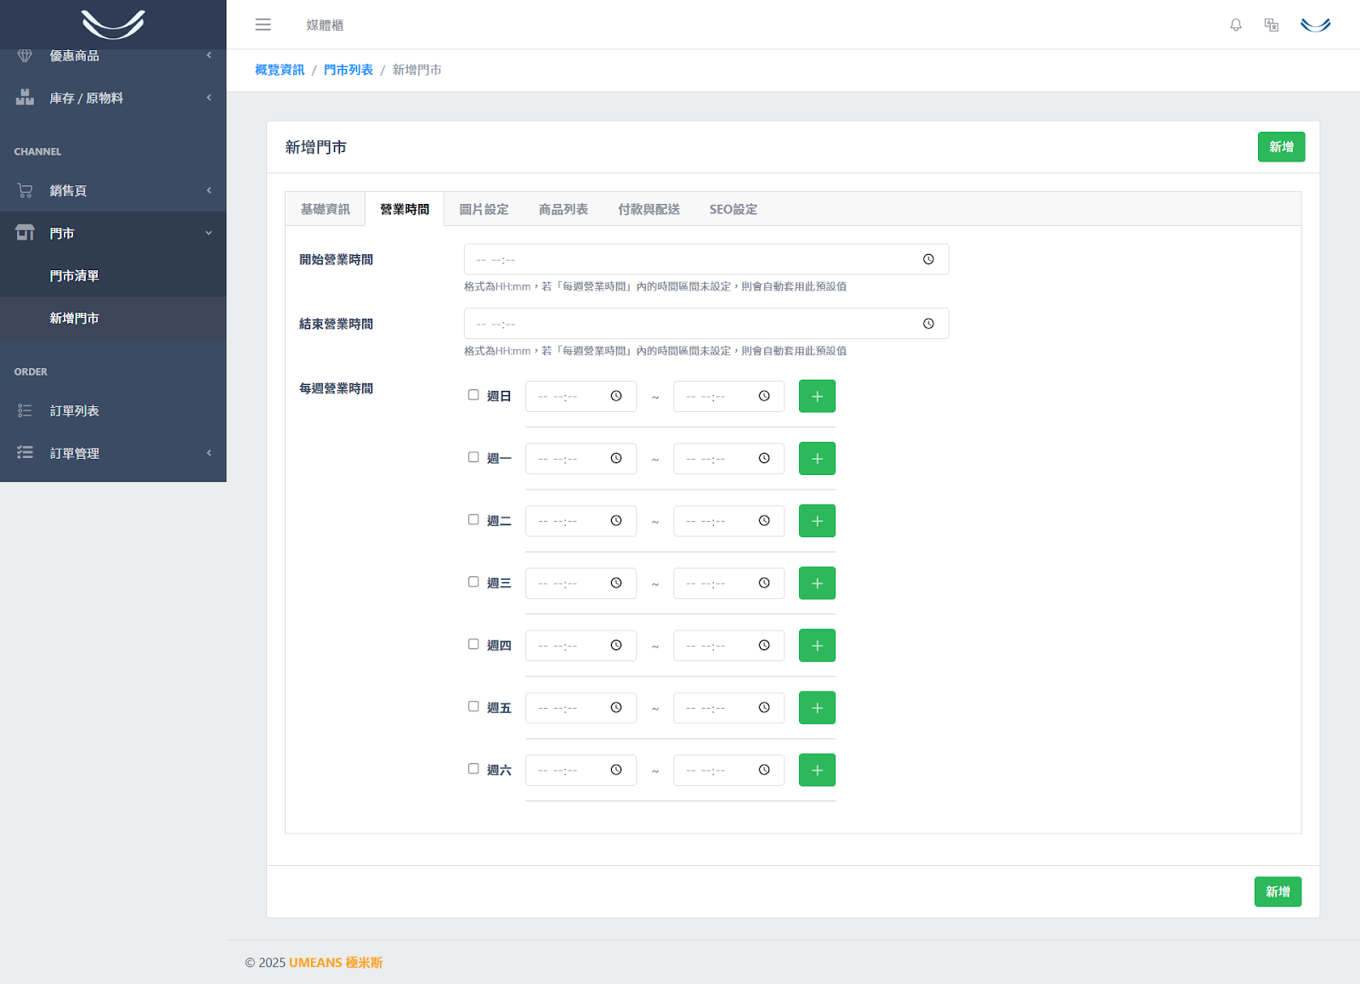The image size is (1360, 984).
Task: Click the 銷售頁 shopping cart icon
Action: tap(25, 190)
